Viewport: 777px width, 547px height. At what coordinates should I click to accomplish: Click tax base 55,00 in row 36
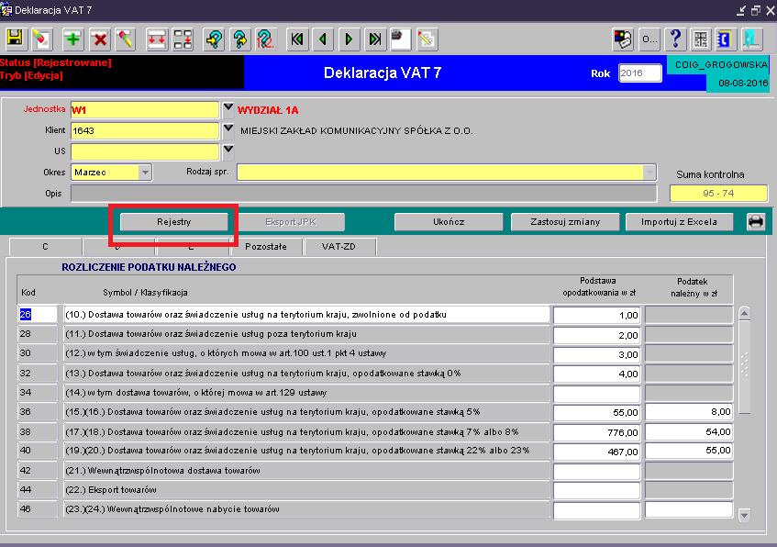(596, 413)
